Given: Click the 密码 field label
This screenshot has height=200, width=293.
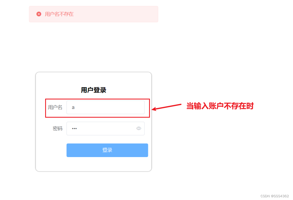Looking at the screenshot, I should pyautogui.click(x=58, y=129).
